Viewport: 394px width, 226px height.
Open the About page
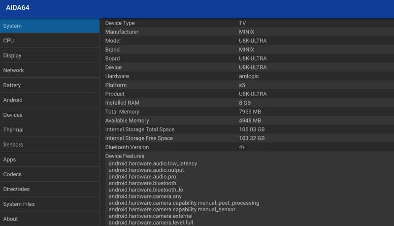pyautogui.click(x=49, y=219)
